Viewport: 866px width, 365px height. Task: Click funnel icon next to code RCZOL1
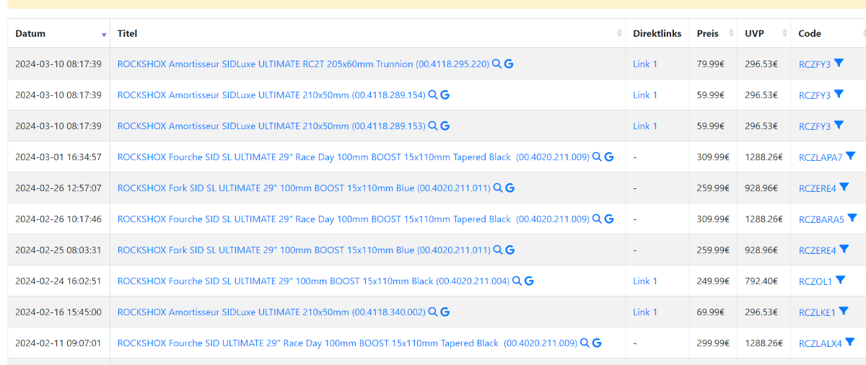pyautogui.click(x=841, y=280)
